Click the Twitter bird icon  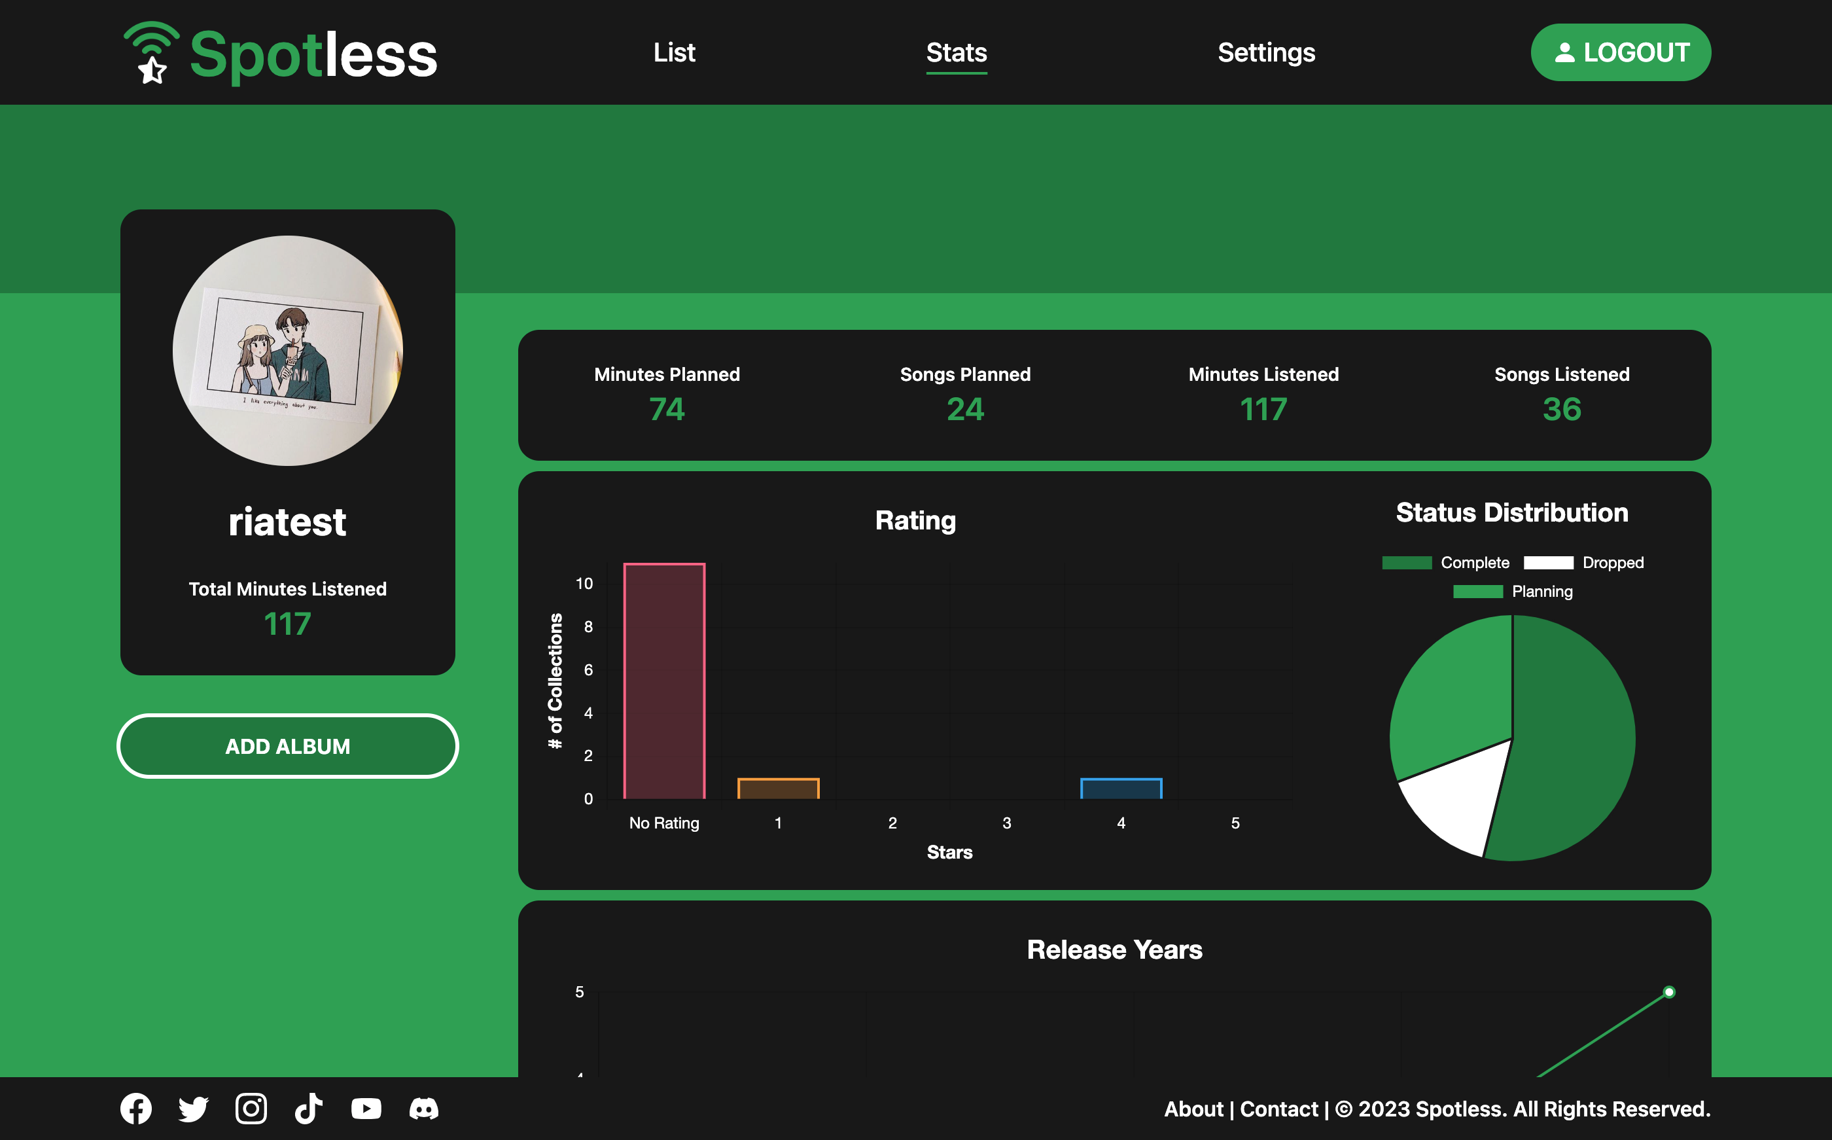coord(194,1109)
